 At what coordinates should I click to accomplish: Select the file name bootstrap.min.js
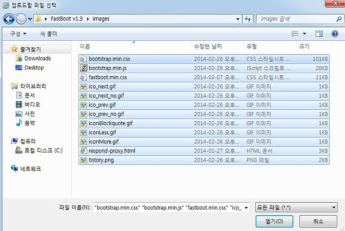tap(108, 68)
